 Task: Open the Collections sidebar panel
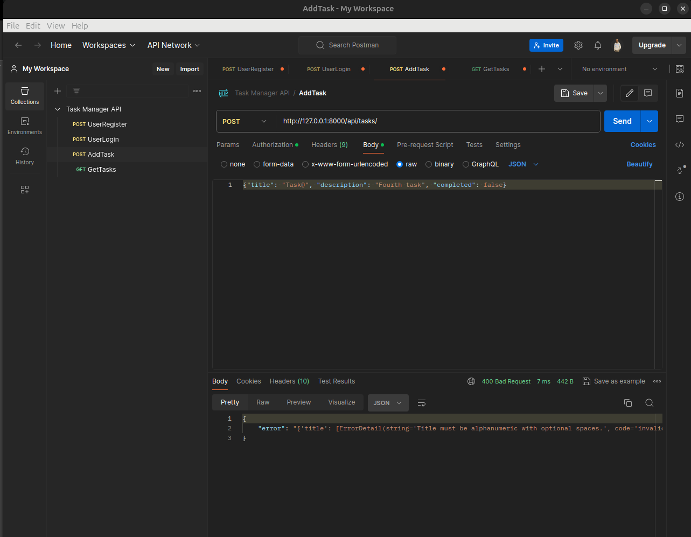25,96
